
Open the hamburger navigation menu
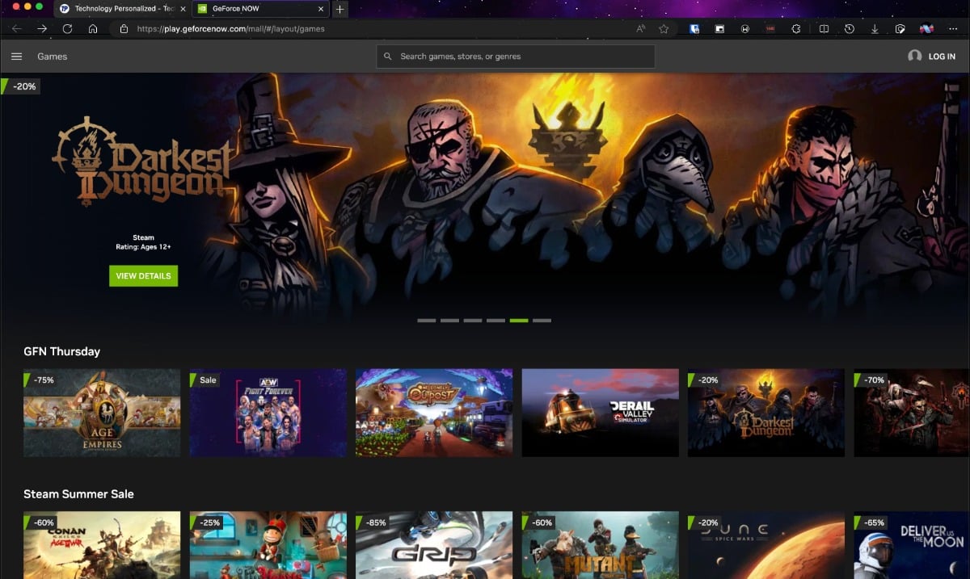tap(16, 57)
